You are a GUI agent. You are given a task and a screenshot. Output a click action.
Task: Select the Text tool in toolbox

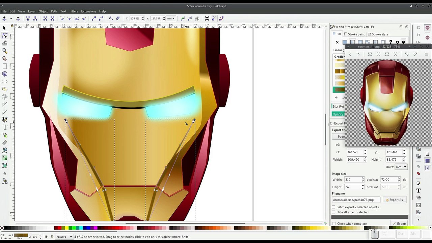click(x=4, y=127)
